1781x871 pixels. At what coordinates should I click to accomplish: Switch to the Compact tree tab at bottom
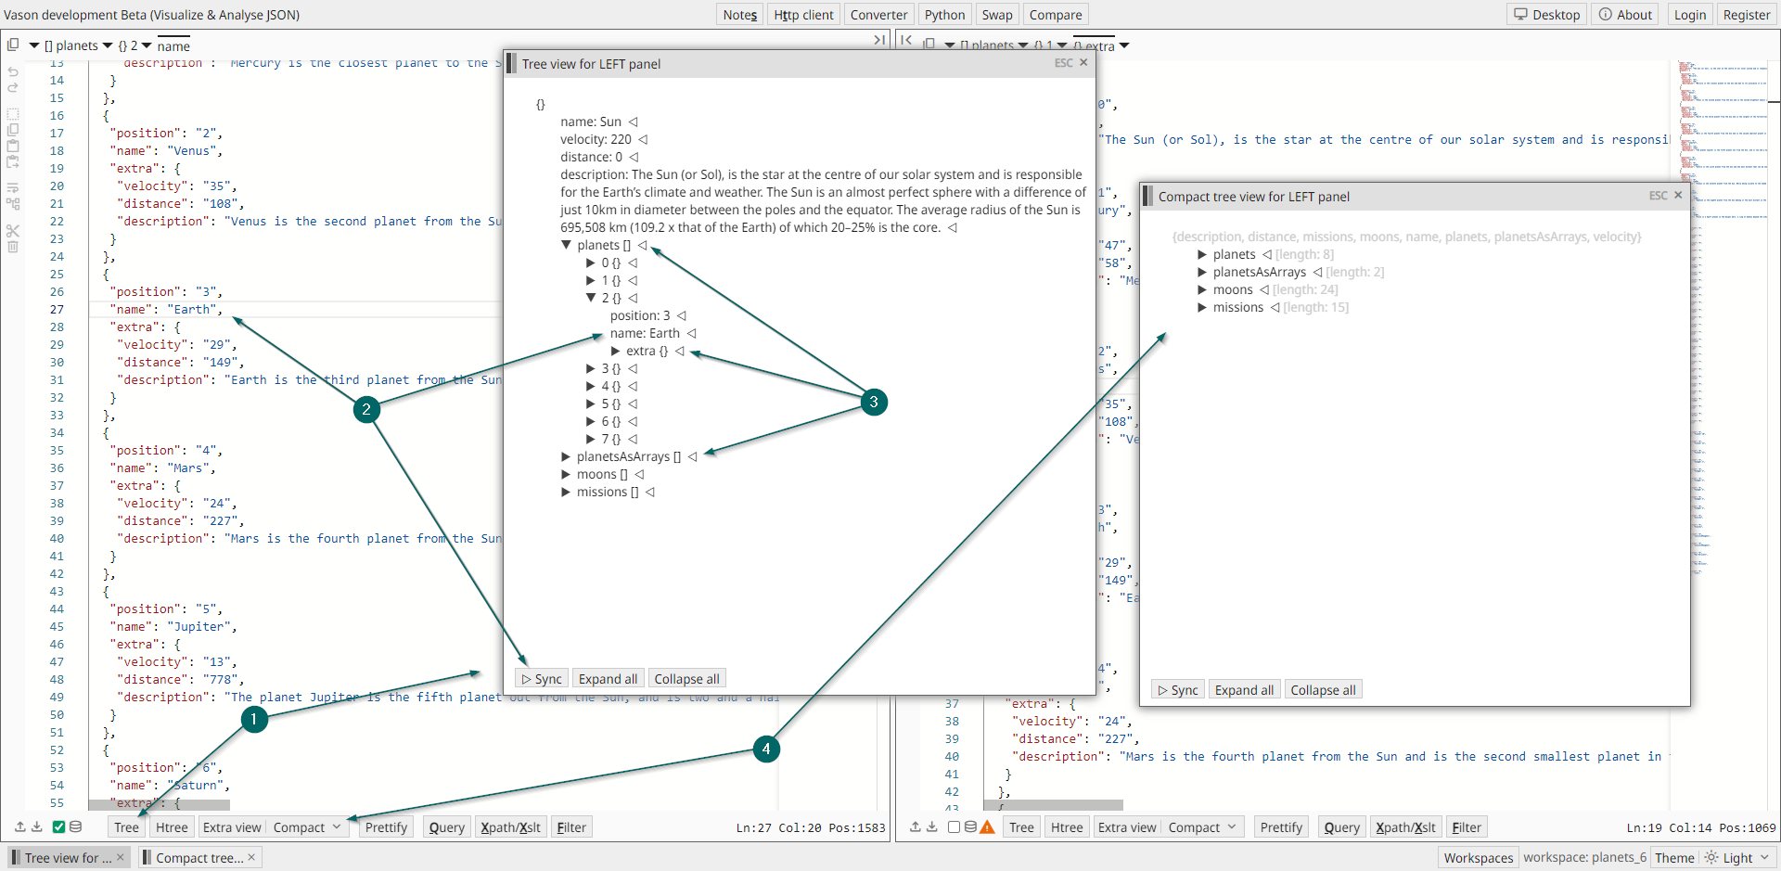[x=199, y=858]
